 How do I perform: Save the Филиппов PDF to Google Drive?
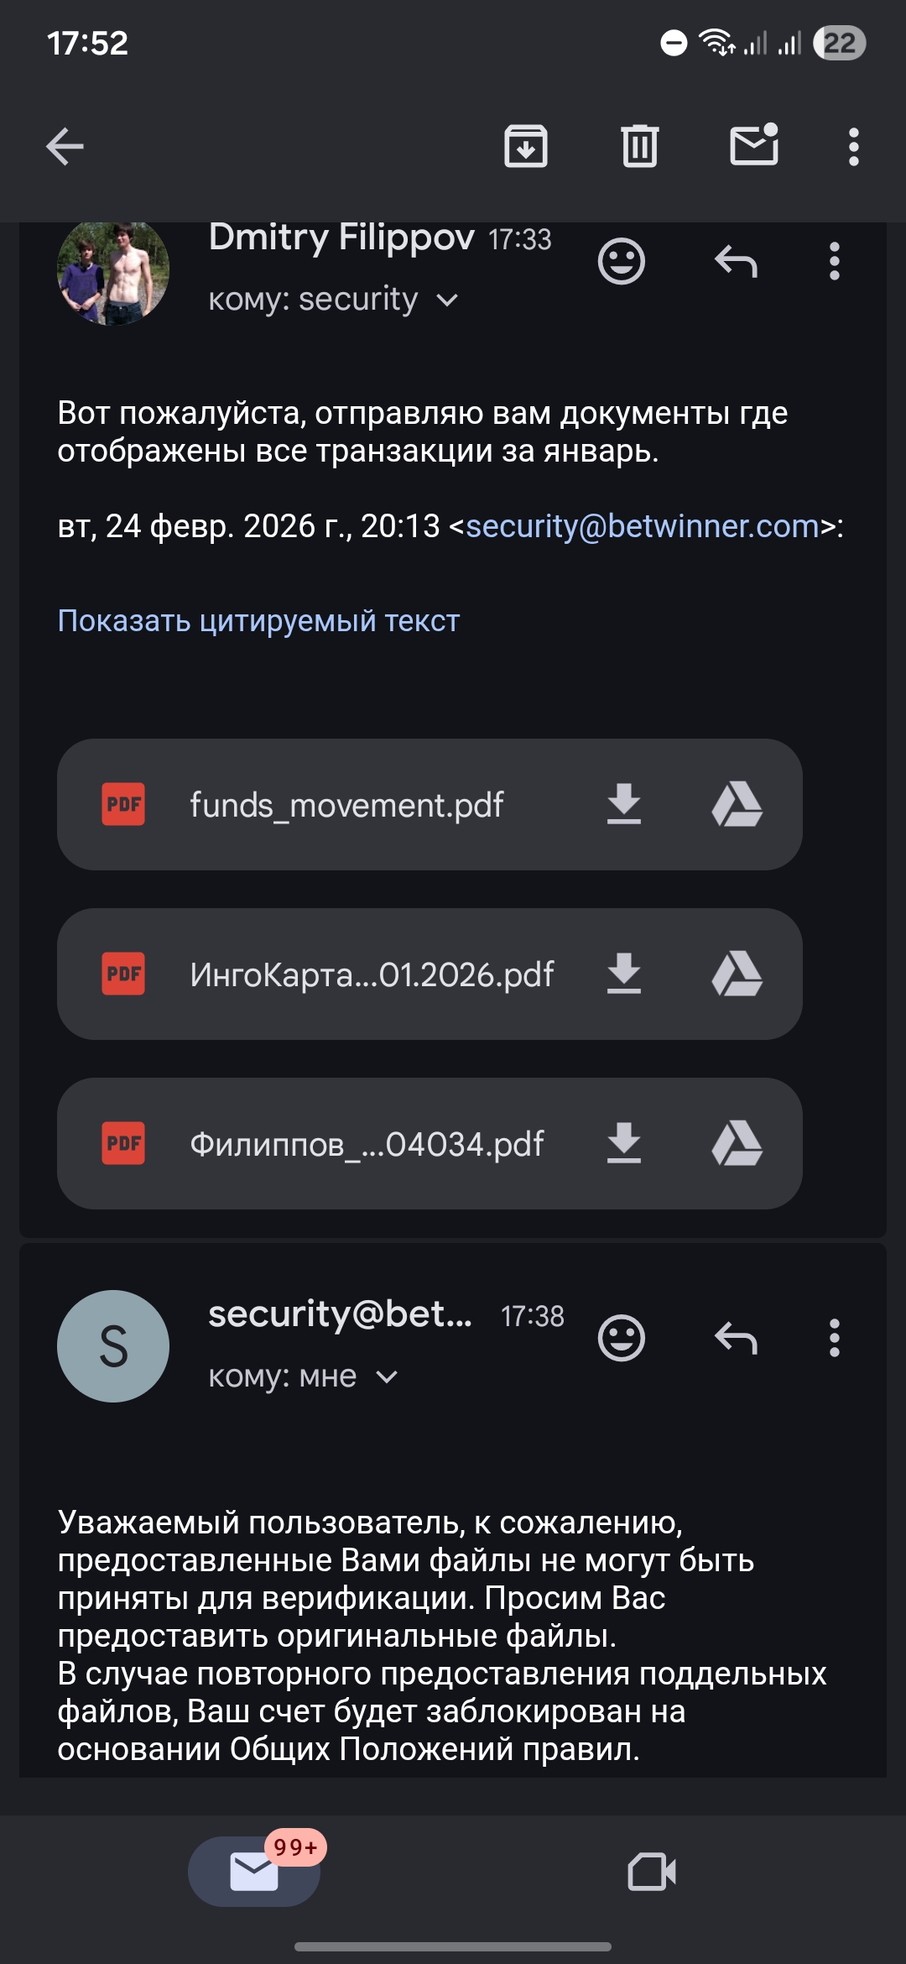pos(737,1143)
